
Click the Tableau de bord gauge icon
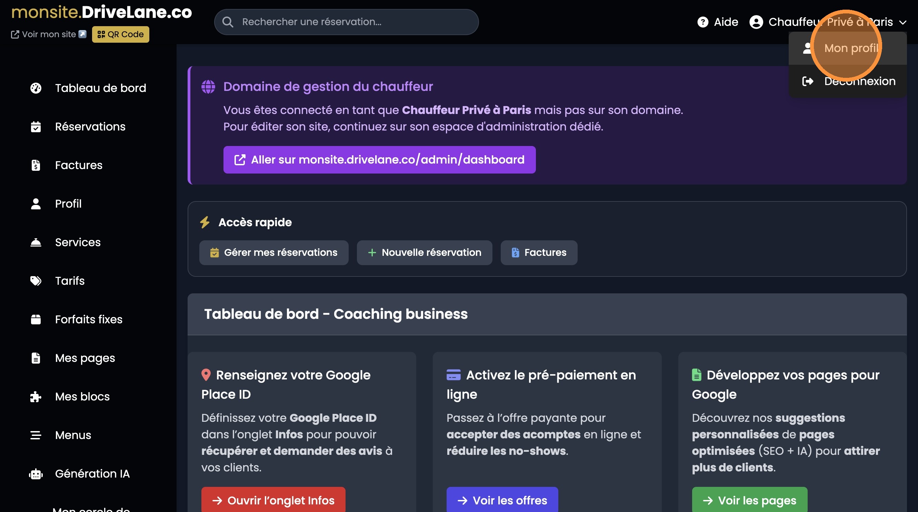36,88
